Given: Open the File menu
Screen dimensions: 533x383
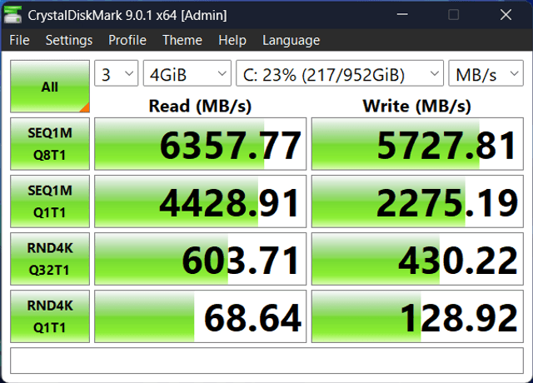Looking at the screenshot, I should coord(19,40).
